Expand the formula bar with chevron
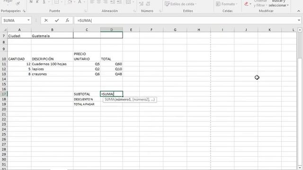The image size is (303, 170). click(x=299, y=20)
